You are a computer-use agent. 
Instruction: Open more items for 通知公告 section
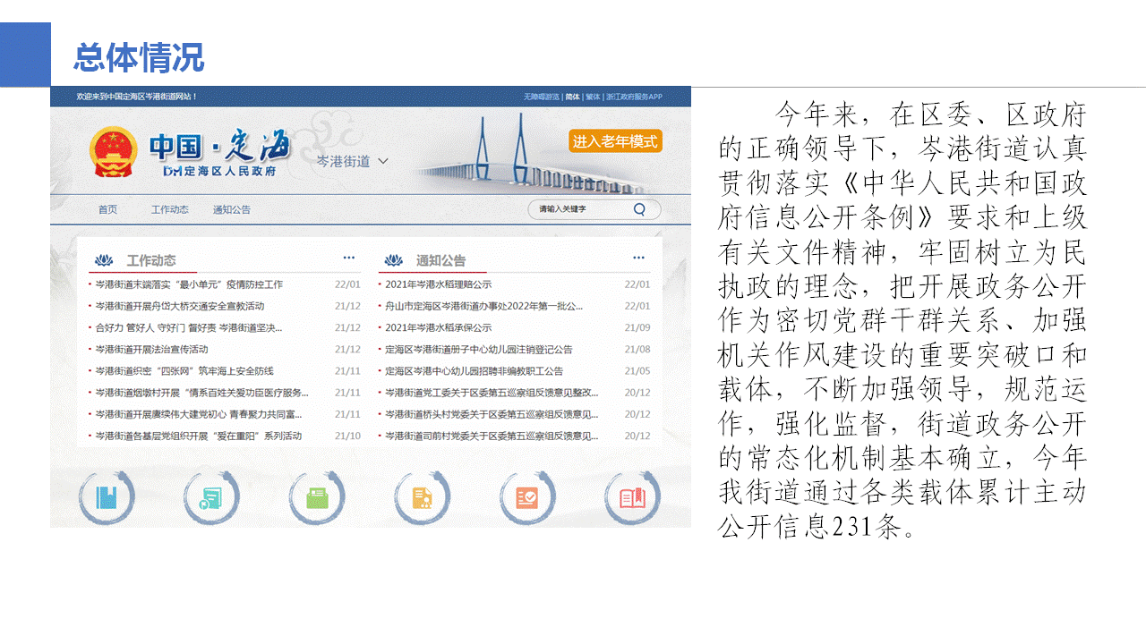638,258
